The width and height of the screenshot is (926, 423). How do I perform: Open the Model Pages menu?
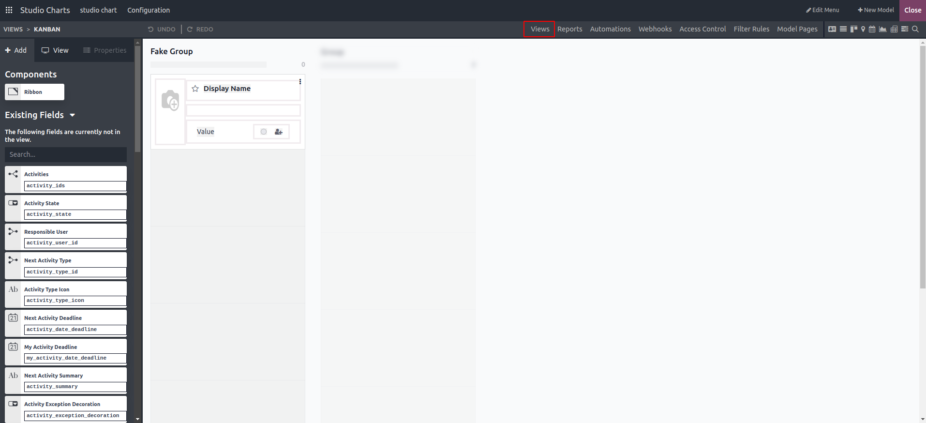797,29
